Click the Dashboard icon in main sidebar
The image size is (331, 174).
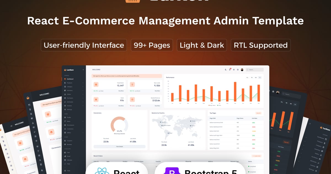(65, 79)
